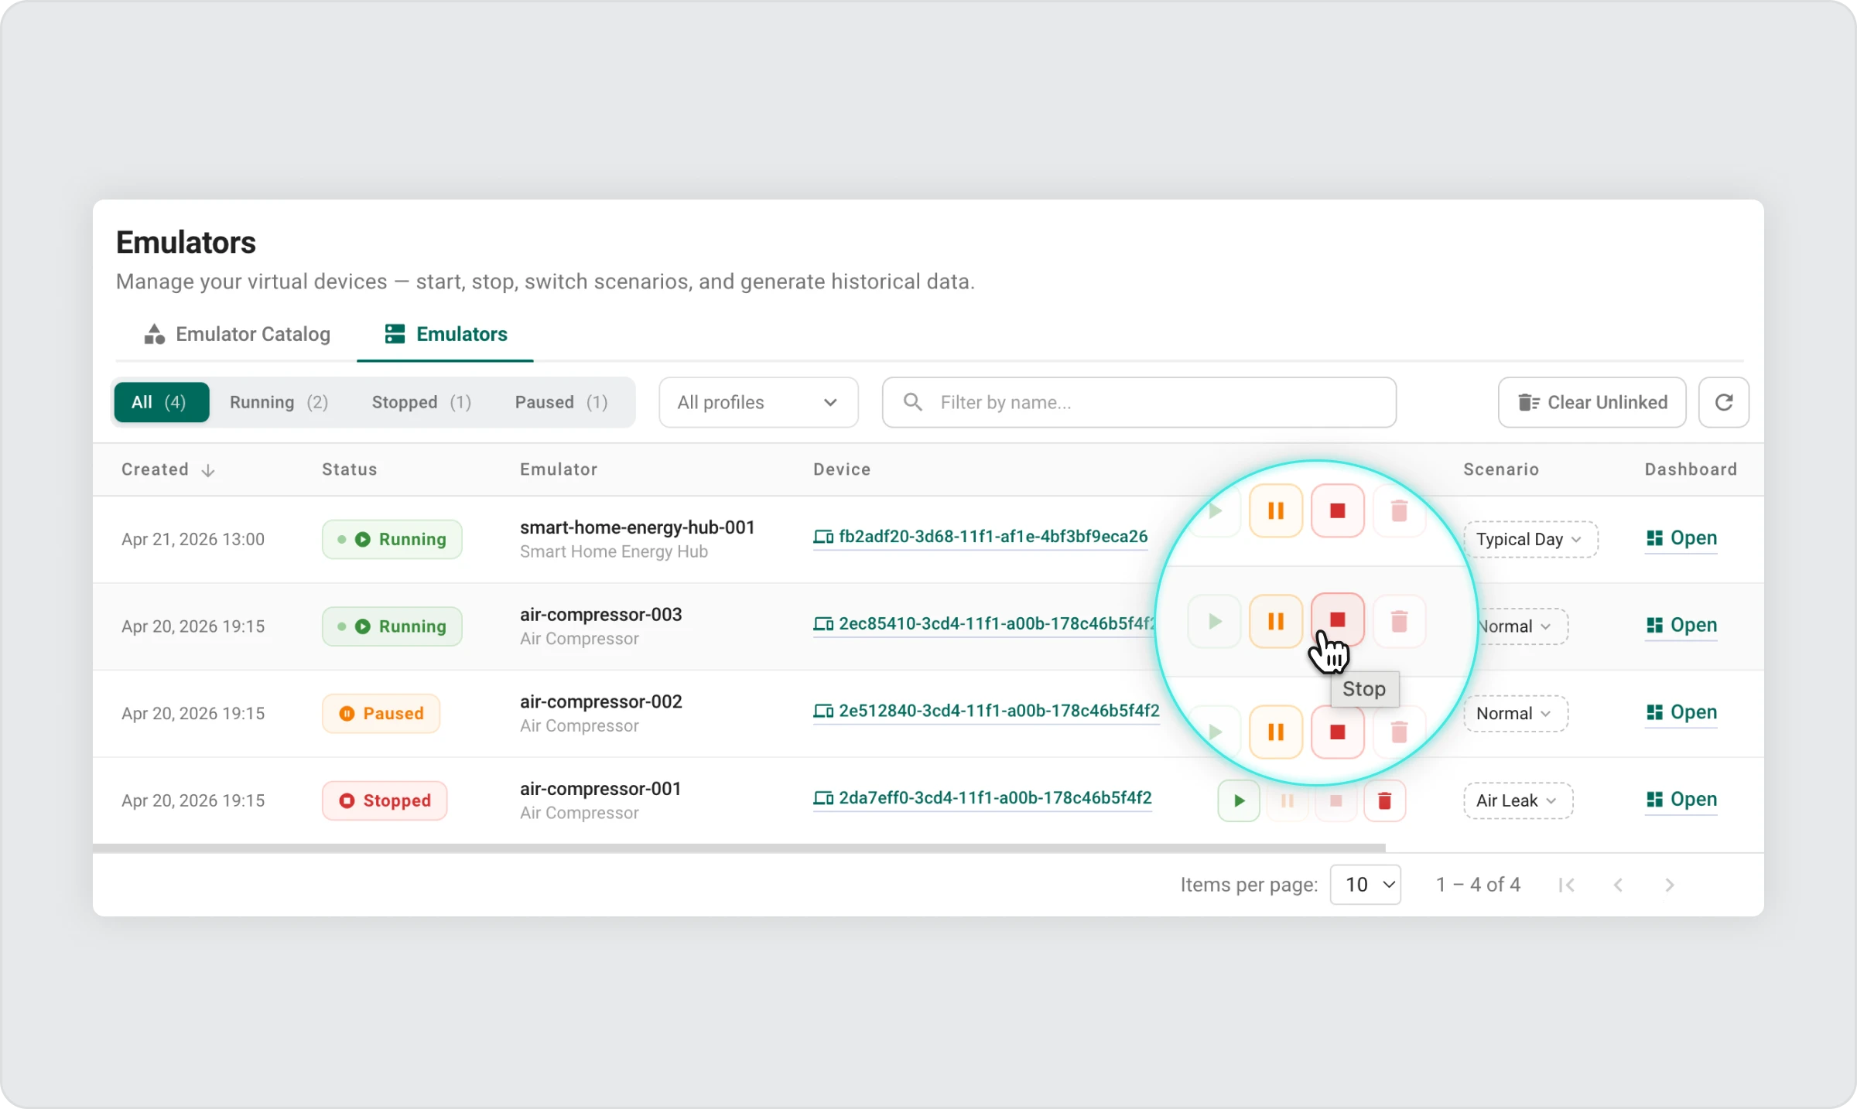Screen dimensions: 1857x1109
Task: Open dashboard for air-compressor-002
Action: [1681, 712]
